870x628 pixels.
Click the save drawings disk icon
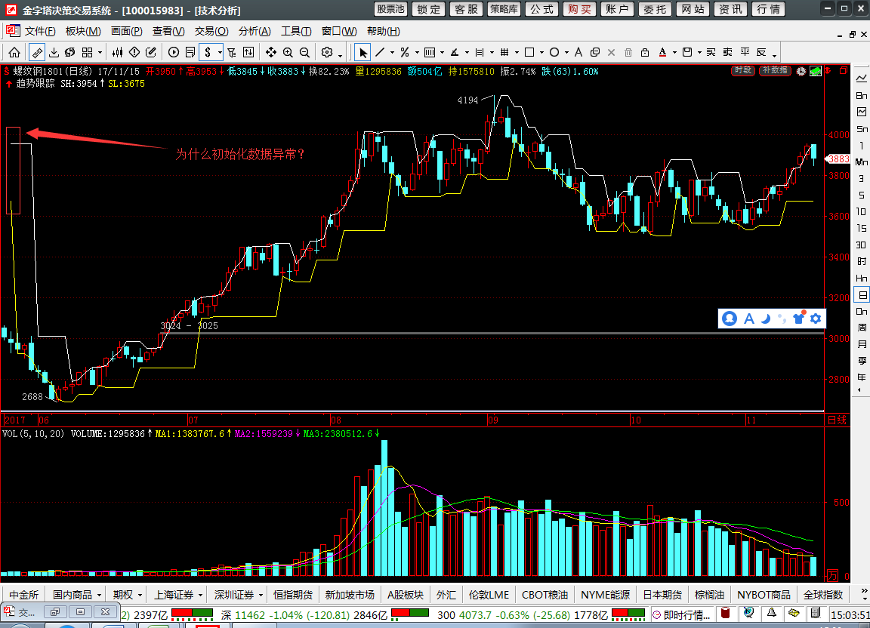coord(687,52)
